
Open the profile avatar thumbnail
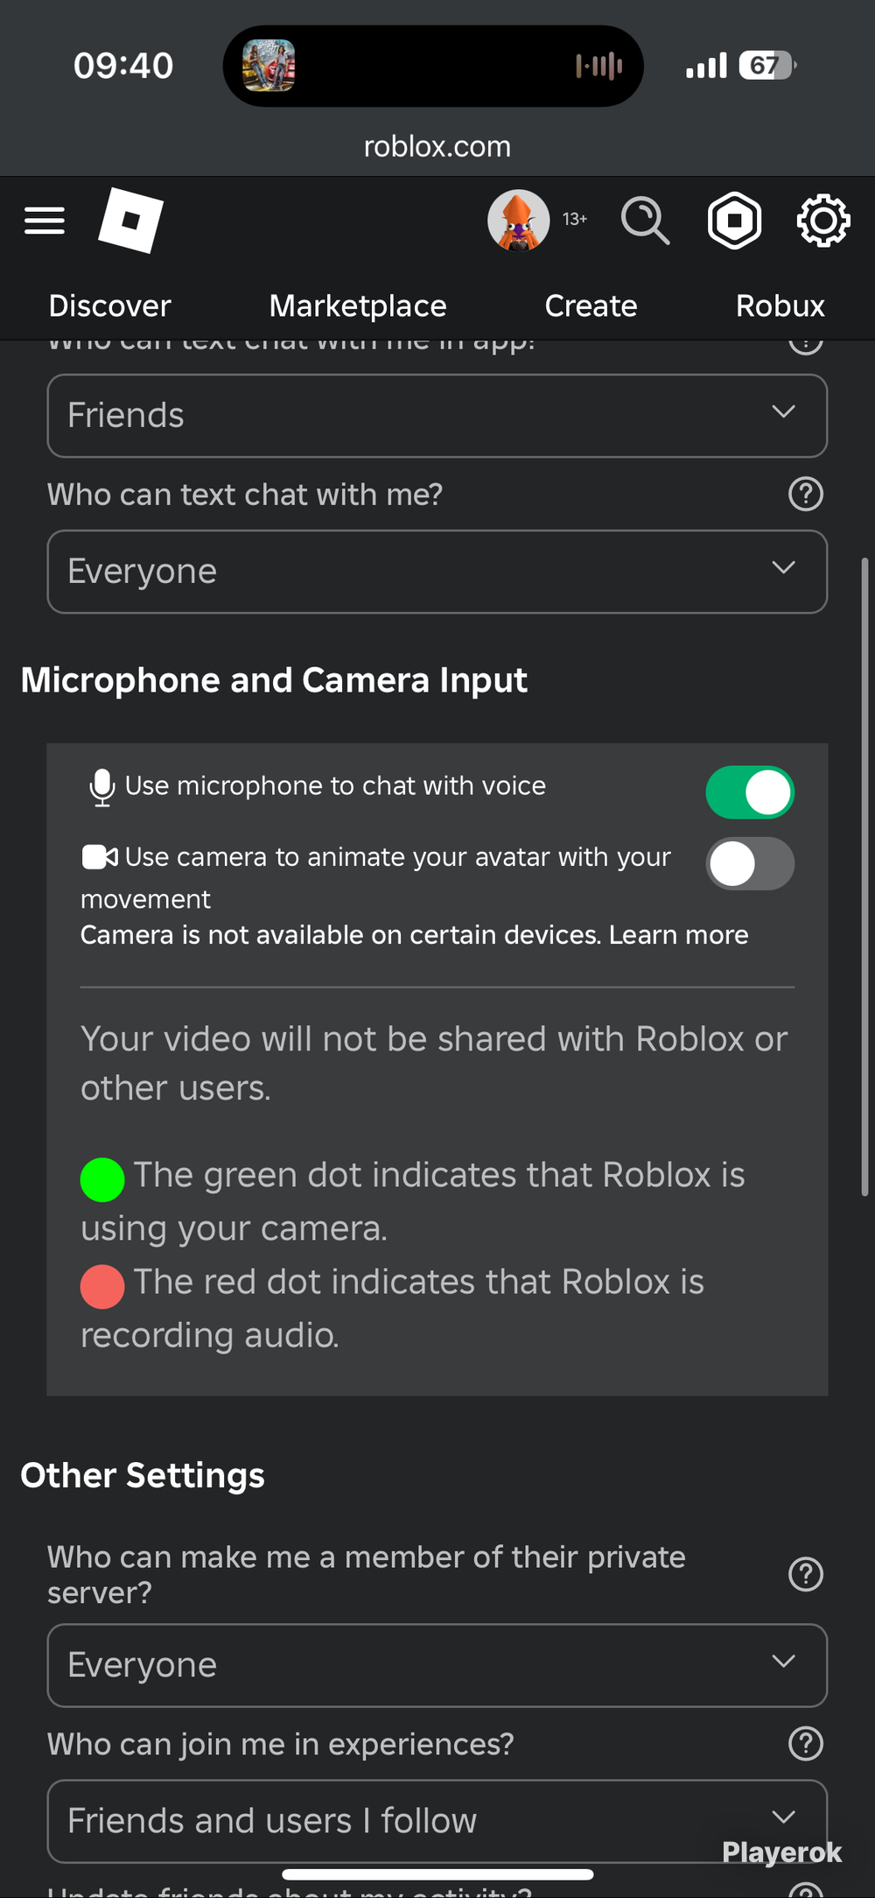519,221
